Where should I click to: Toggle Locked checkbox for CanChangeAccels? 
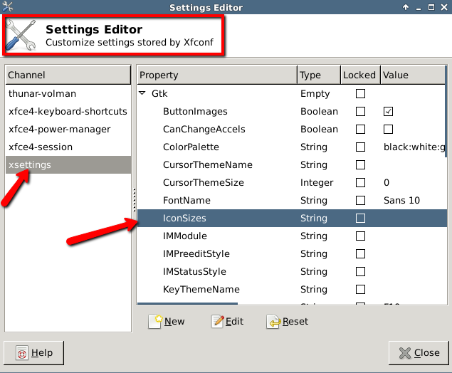360,129
